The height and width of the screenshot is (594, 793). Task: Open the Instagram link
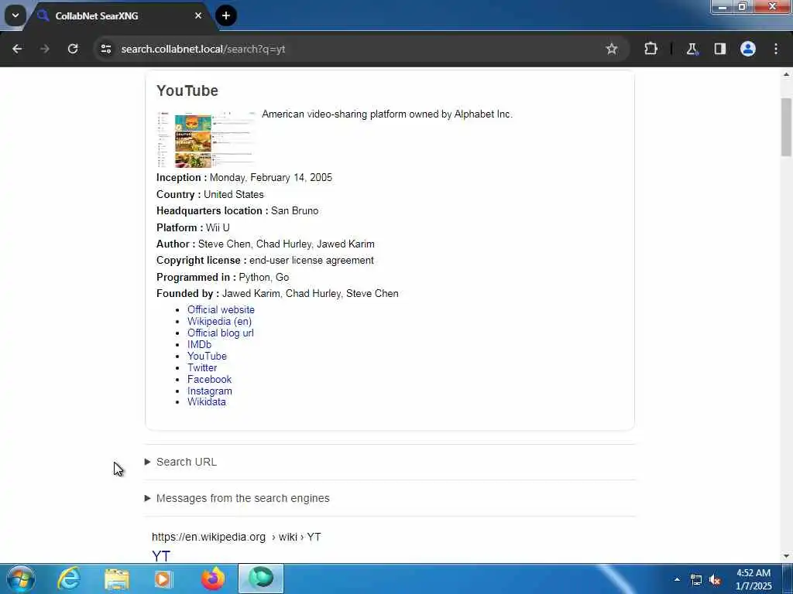click(210, 391)
